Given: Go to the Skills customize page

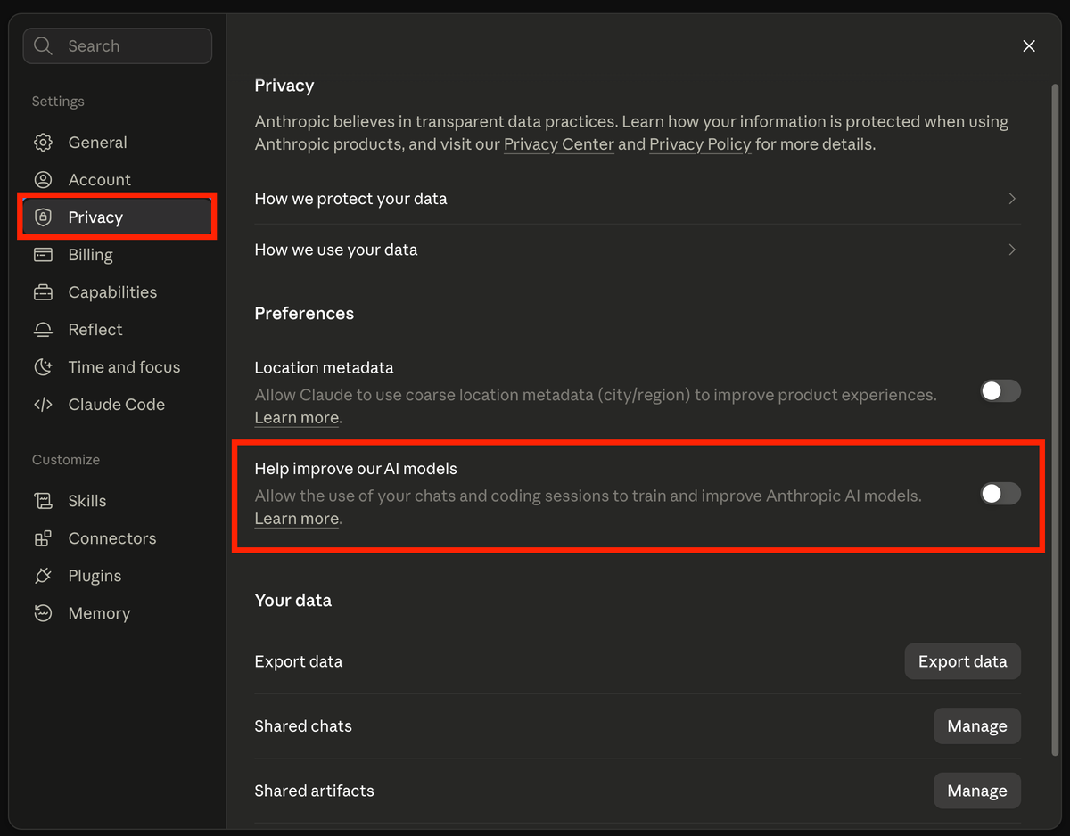Looking at the screenshot, I should 118,501.
